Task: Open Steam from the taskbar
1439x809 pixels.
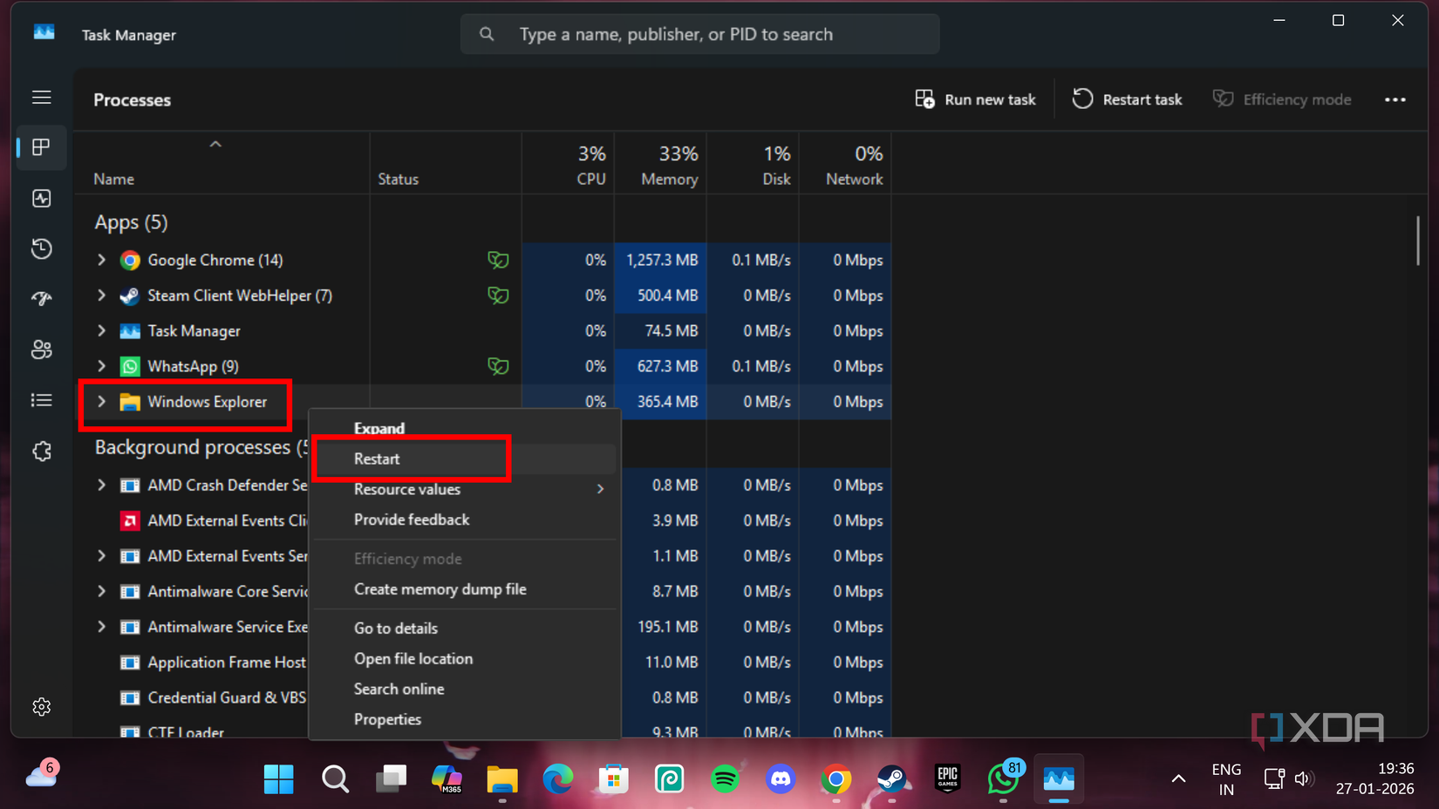Action: (x=891, y=778)
